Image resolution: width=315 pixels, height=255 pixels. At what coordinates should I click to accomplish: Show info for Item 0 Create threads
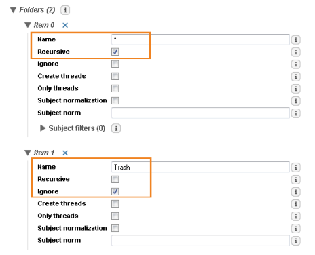295,77
